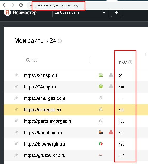Click the magnifier icon in the хост search
The image size is (148, 164).
(x=28, y=60)
